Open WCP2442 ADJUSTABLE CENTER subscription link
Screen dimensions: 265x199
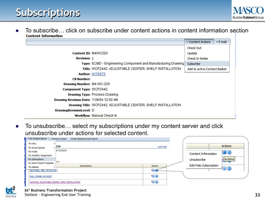55,182
